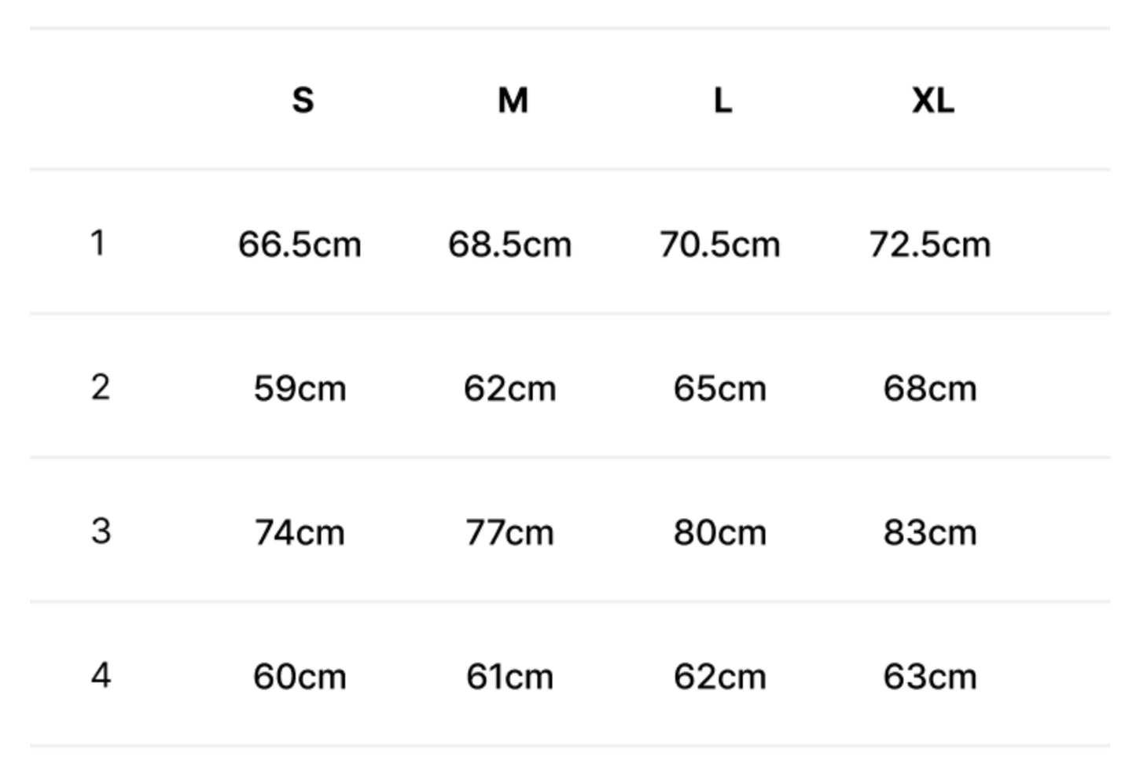The image size is (1136, 779).
Task: Select the S size column header
Action: (303, 100)
